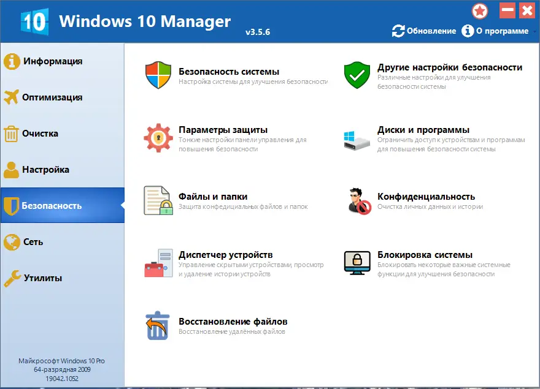540x389 pixels.
Task: Open Диспетчер устройств title
Action: click(x=226, y=255)
